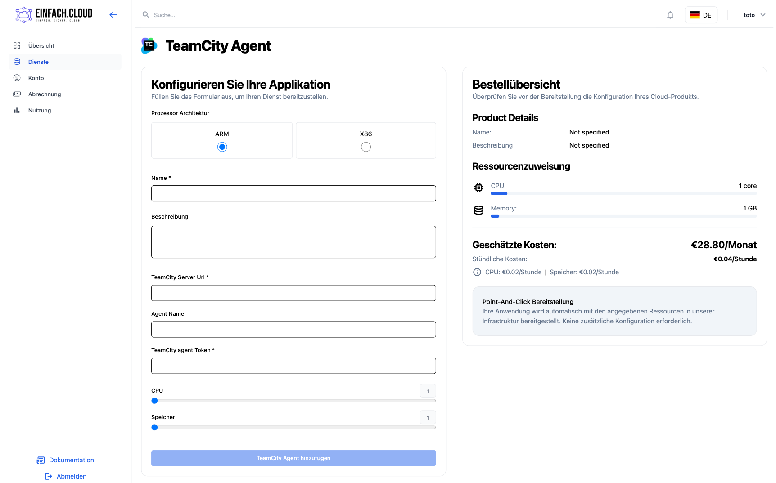The image size is (776, 483).
Task: Expand the toto user menu
Action: (754, 15)
